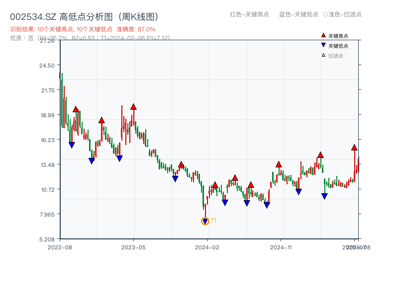Click the 18.99 y-axis label
398x298 pixels.
[47, 115]
